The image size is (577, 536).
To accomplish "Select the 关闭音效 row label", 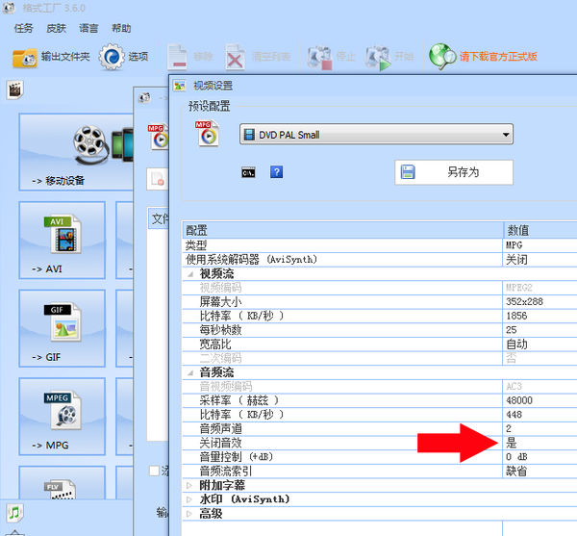I will tap(221, 443).
